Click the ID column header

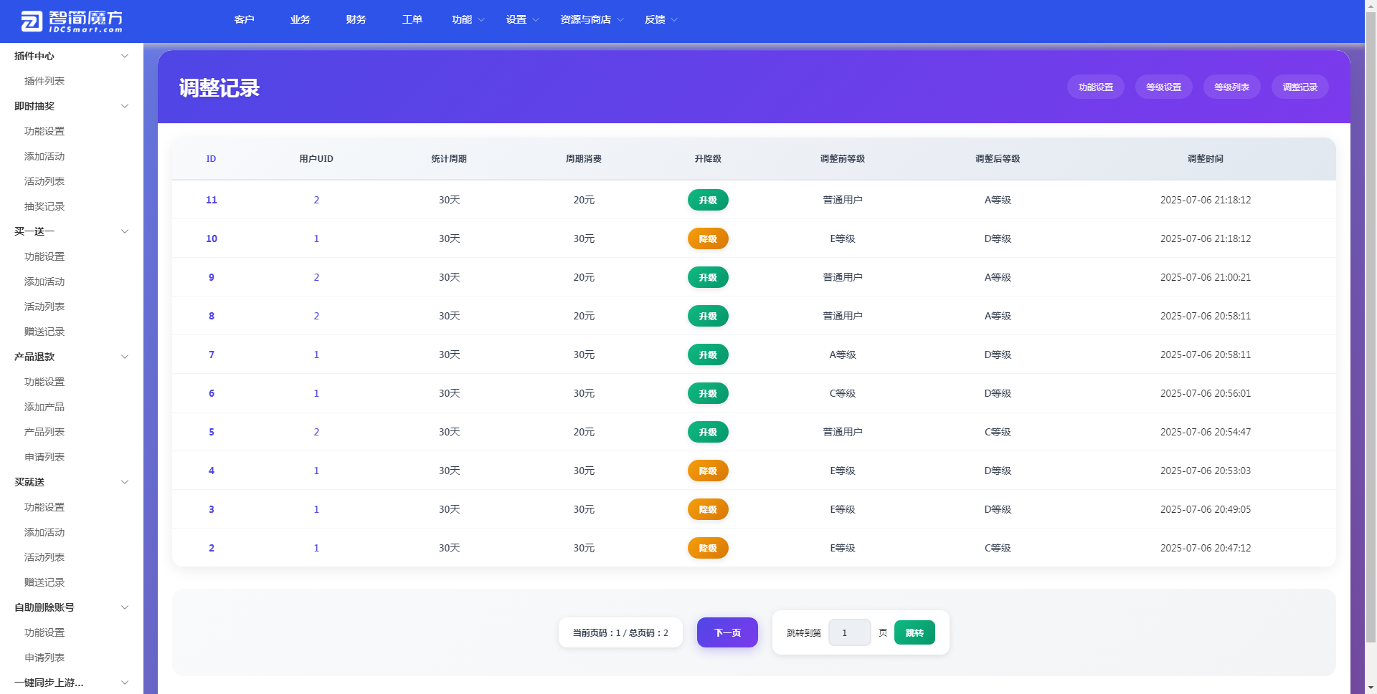[211, 159]
